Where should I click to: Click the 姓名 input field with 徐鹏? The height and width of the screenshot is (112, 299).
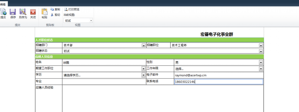click(x=104, y=62)
